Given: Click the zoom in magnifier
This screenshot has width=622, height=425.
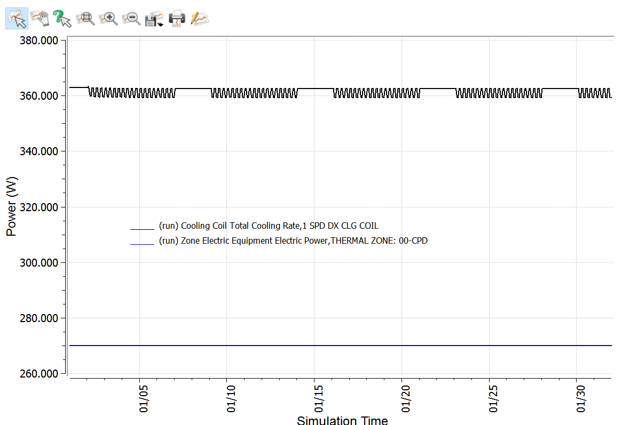Looking at the screenshot, I should [108, 19].
